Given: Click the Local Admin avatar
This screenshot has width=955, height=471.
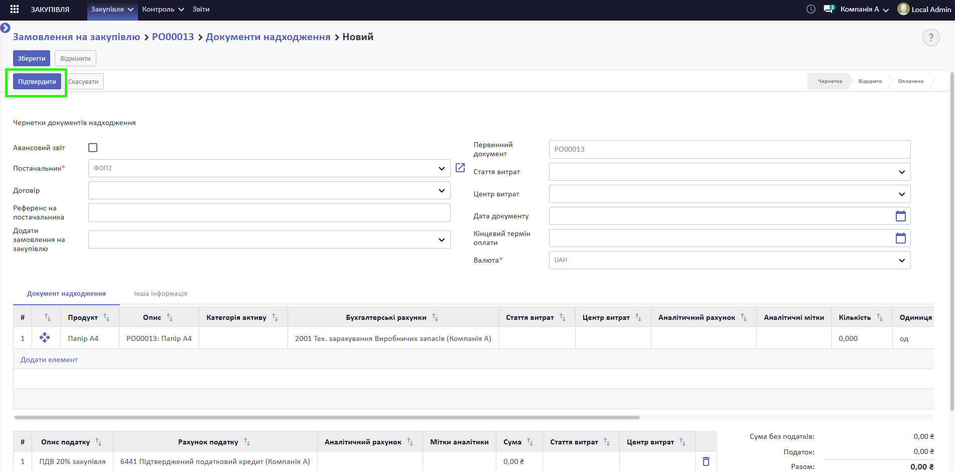Looking at the screenshot, I should click(x=903, y=9).
